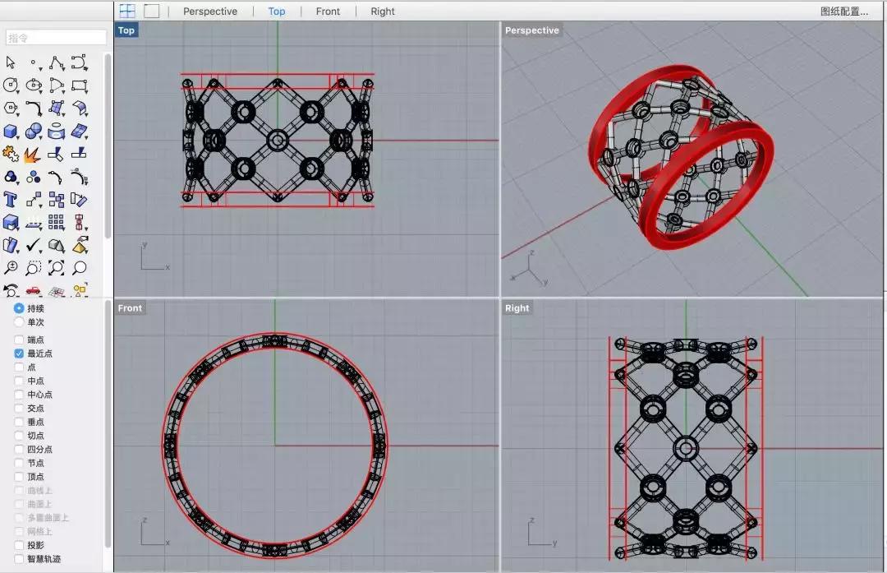This screenshot has height=573, width=887.
Task: Select the 单次 radio button
Action: tap(19, 322)
